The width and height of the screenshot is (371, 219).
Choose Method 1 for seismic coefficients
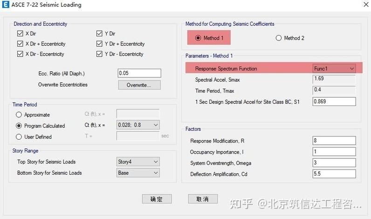[x=198, y=38]
